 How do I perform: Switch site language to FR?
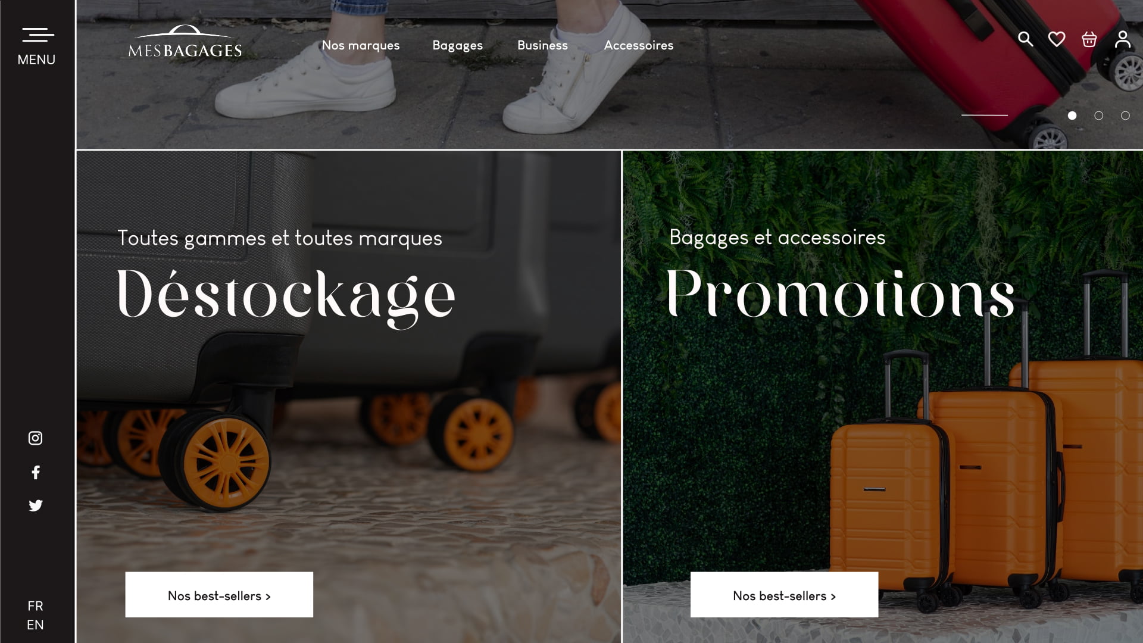pyautogui.click(x=35, y=606)
